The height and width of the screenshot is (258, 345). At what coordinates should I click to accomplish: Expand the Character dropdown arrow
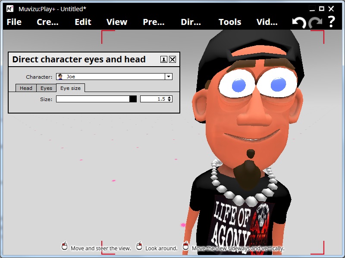pyautogui.click(x=169, y=77)
